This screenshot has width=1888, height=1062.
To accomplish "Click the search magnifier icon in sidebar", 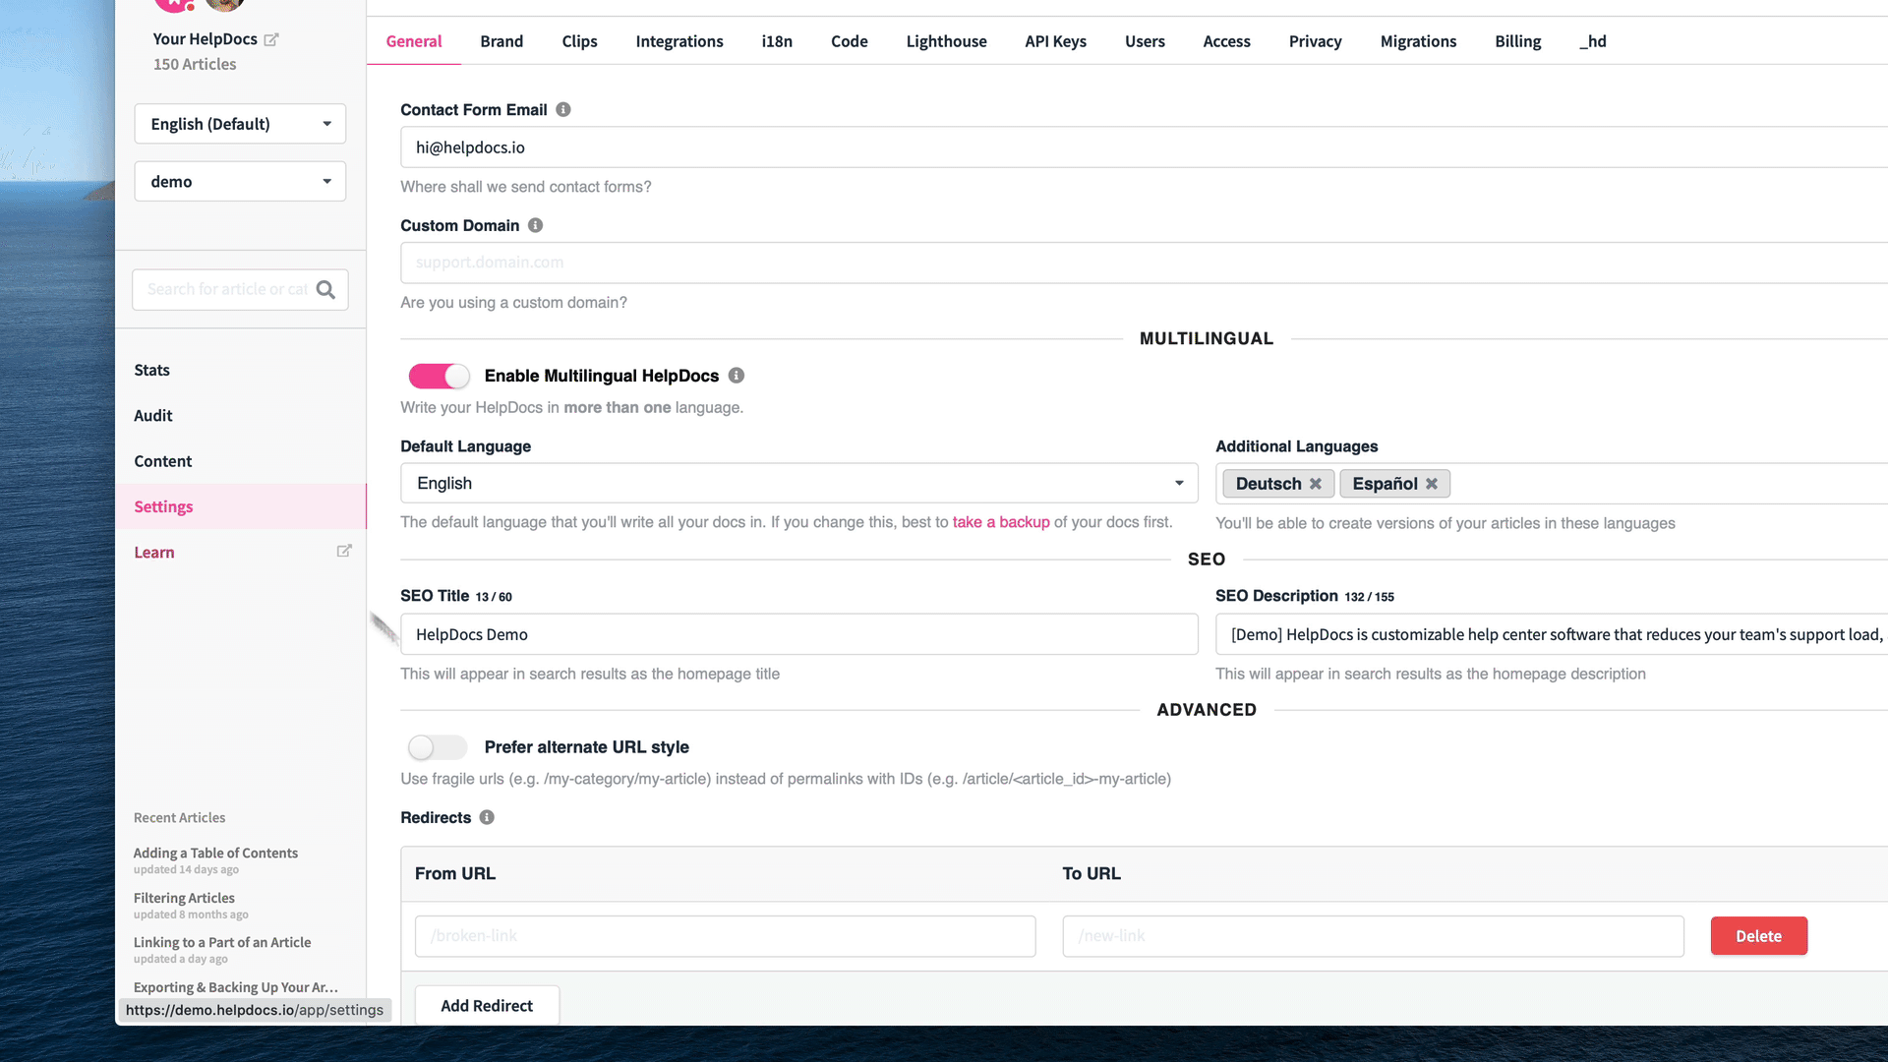I will (325, 289).
